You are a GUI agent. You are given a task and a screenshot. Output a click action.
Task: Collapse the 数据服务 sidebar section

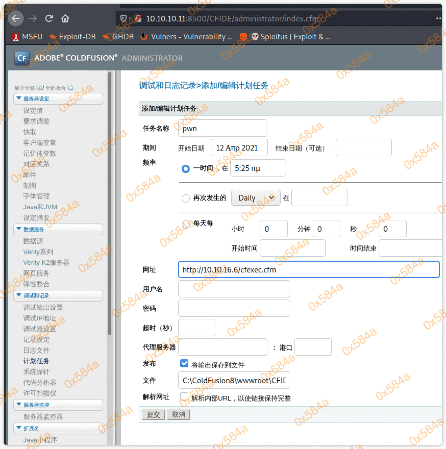(x=19, y=229)
